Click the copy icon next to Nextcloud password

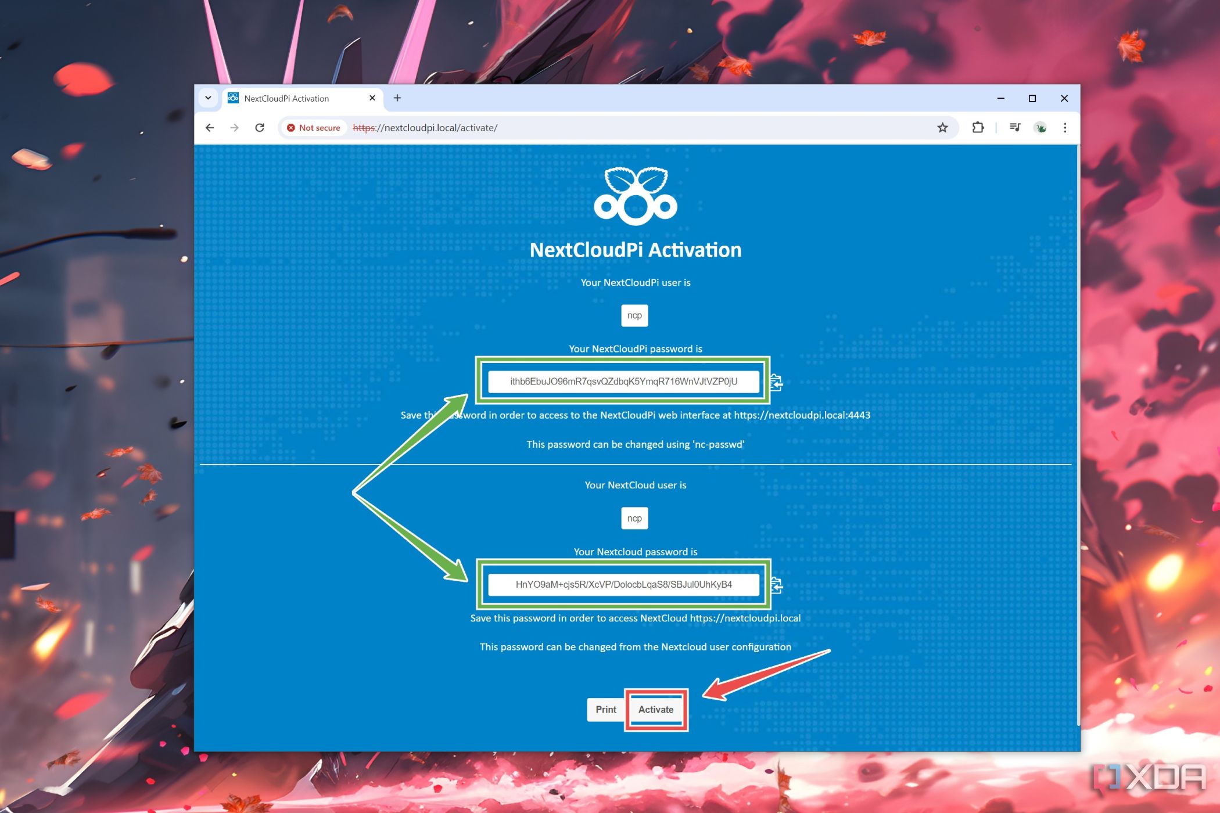[776, 584]
